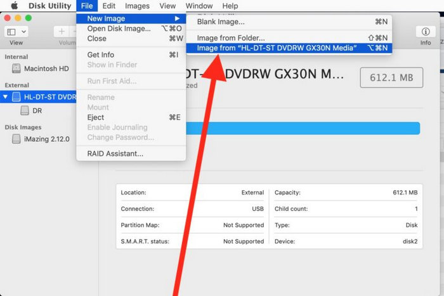
Task: Open the Disk Utility app menu
Action: (x=50, y=6)
